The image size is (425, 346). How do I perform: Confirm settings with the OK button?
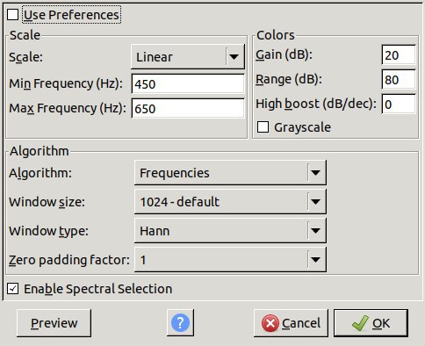[371, 323]
